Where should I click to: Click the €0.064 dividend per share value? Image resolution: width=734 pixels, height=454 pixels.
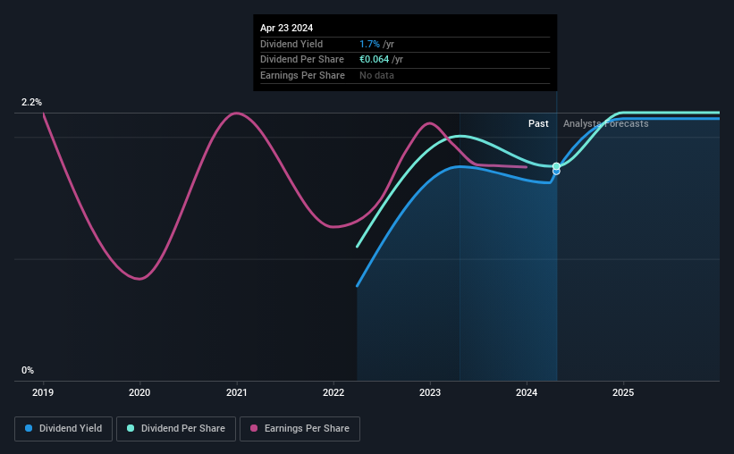click(x=374, y=60)
